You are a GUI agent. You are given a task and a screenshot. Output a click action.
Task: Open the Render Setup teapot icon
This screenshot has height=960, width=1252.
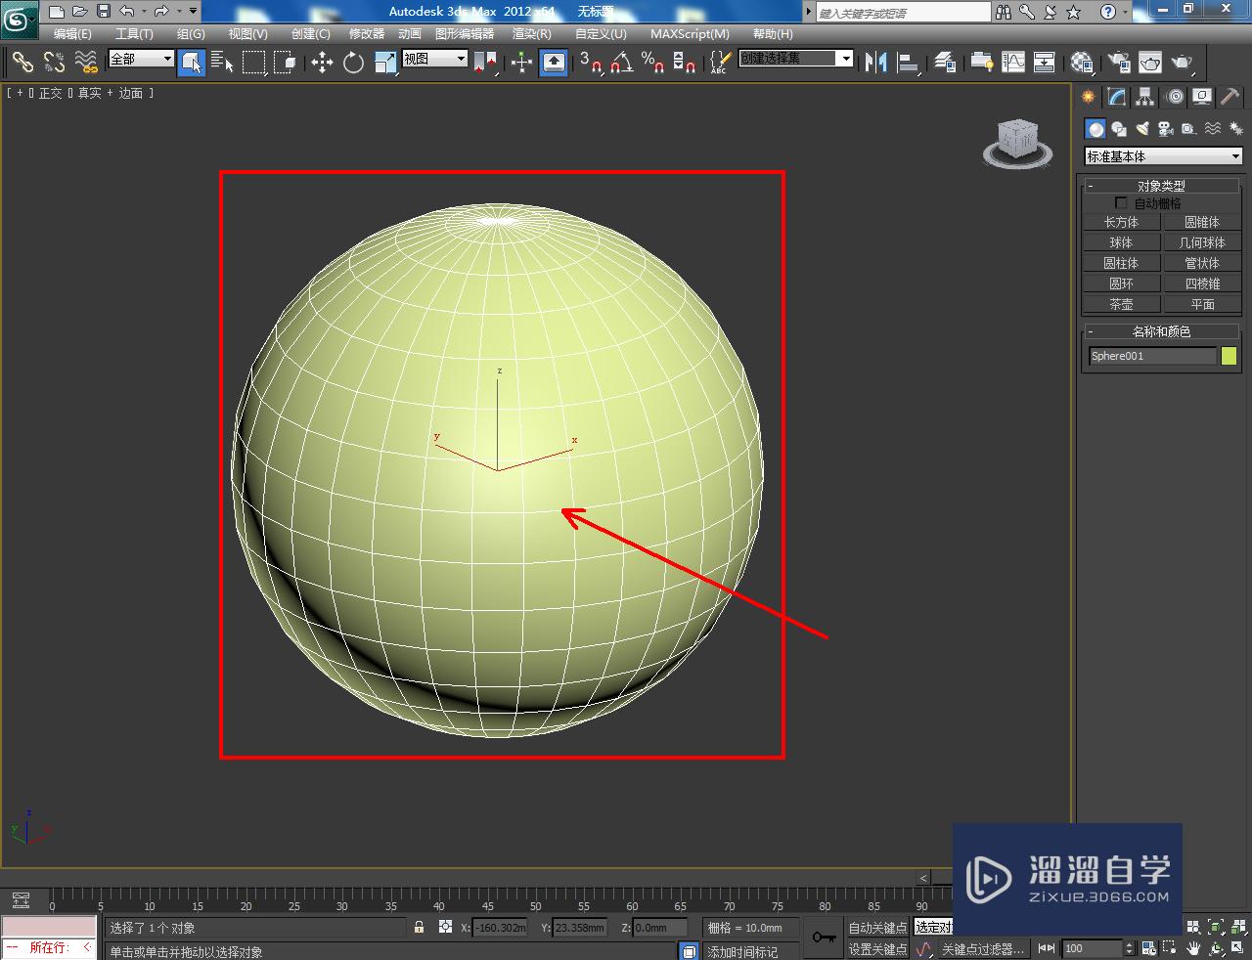point(1118,63)
